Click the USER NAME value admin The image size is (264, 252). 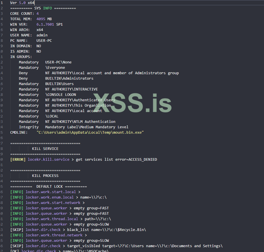[x=42, y=35]
